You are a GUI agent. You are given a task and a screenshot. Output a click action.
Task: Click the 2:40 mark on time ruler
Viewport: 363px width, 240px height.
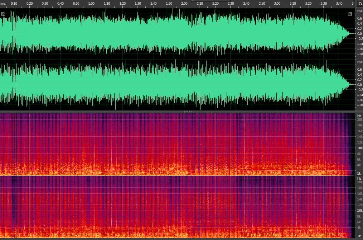(246, 3)
